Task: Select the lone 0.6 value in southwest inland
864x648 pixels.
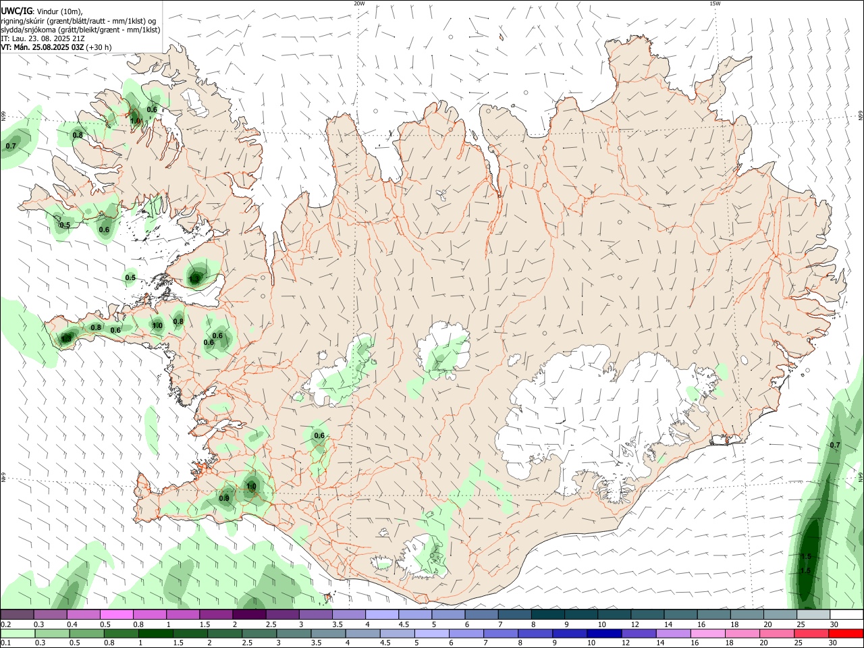Action: point(319,435)
